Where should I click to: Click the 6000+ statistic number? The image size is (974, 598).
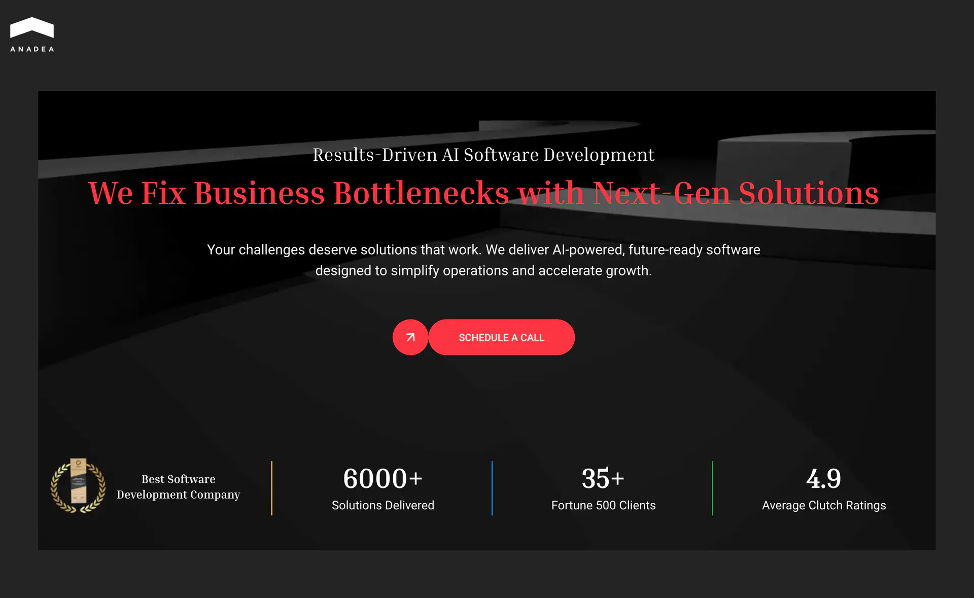[382, 478]
